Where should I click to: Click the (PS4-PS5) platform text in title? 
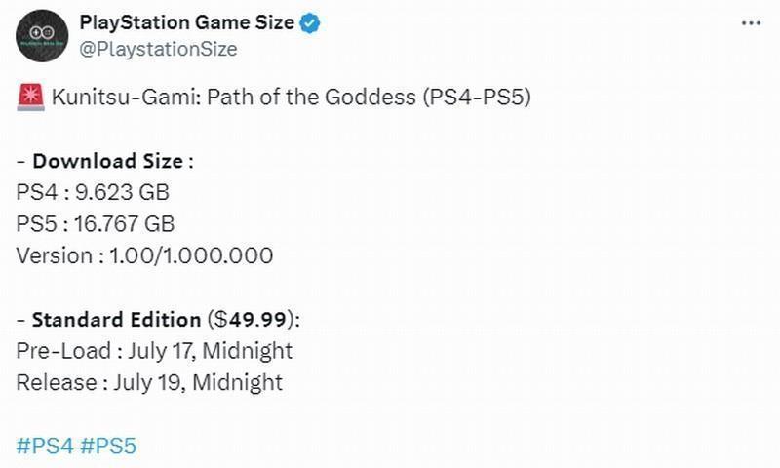pyautogui.click(x=478, y=97)
